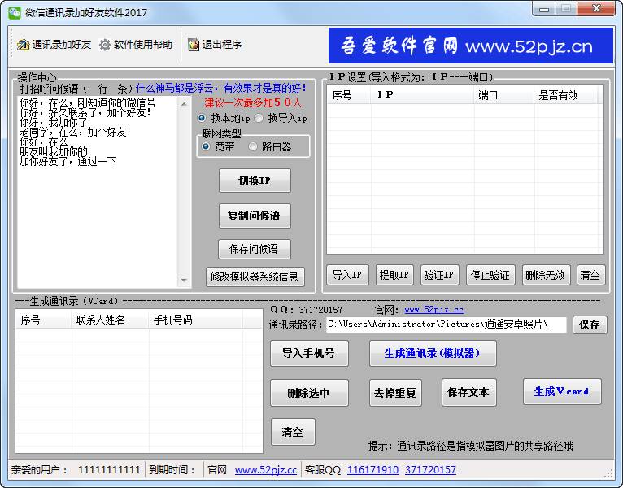623x488 pixels.
Task: Open www.52pjz.cc link in status bar
Action: click(266, 470)
